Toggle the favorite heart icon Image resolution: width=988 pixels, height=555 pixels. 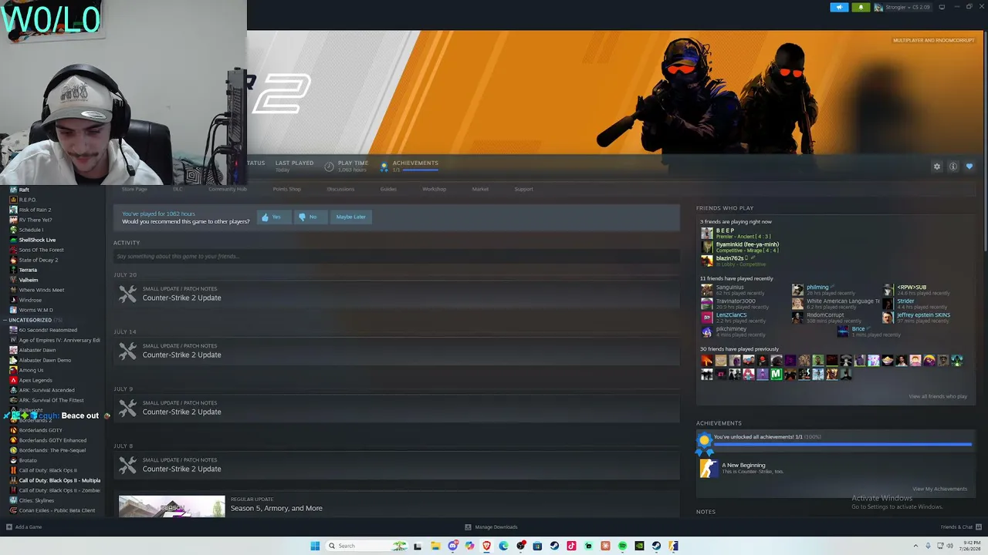coord(969,166)
